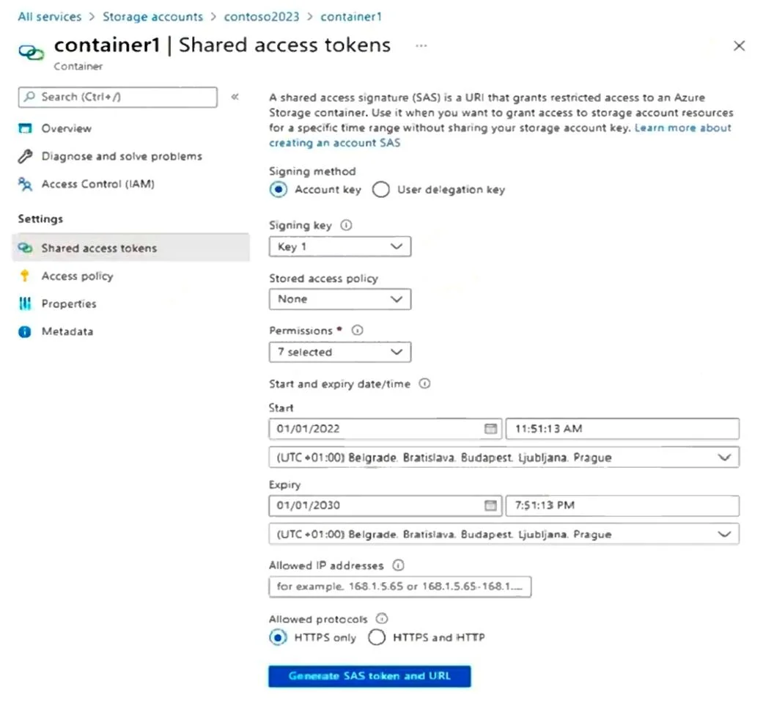Select the User delegation key radio button

381,190
